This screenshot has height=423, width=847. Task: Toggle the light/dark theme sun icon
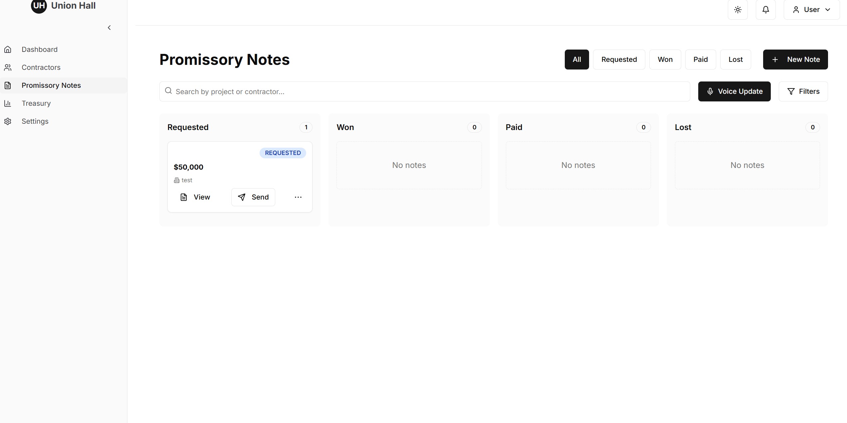(738, 10)
